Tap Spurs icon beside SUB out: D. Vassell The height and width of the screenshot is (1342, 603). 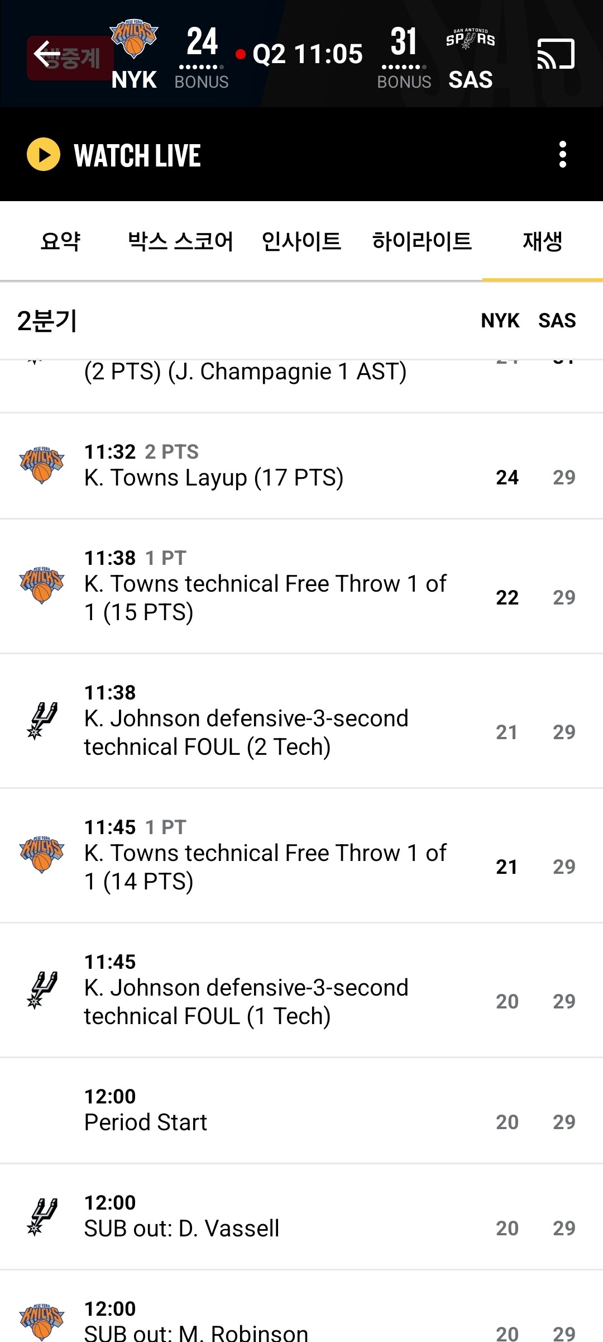pyautogui.click(x=41, y=1216)
